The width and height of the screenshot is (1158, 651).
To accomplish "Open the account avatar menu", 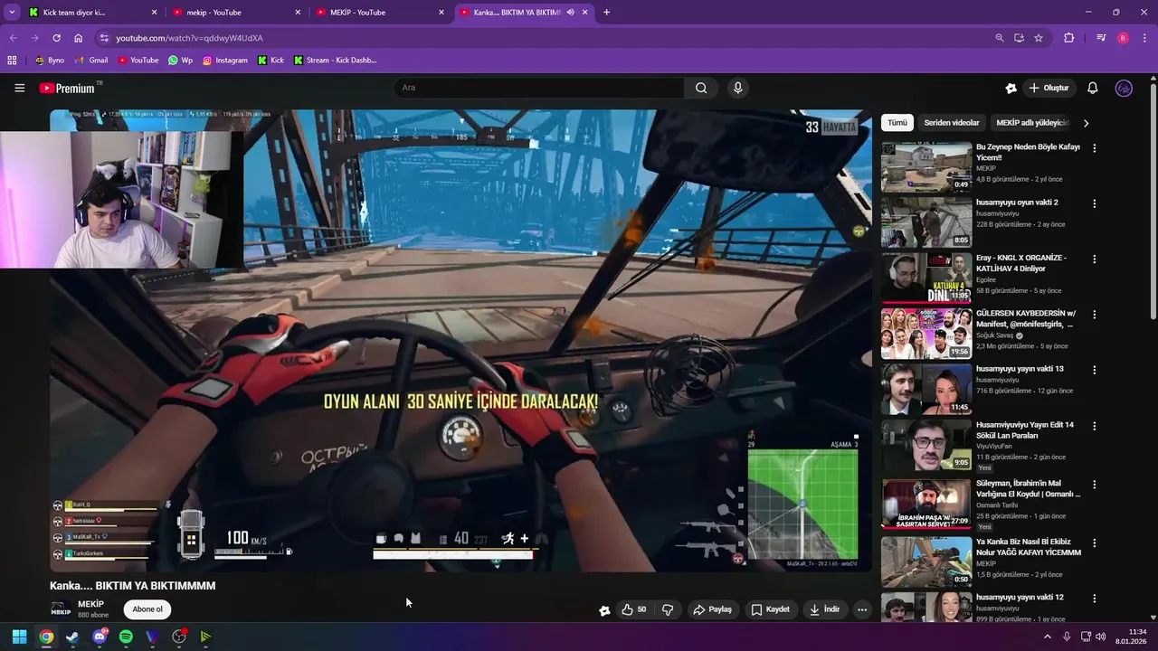I will (x=1124, y=88).
